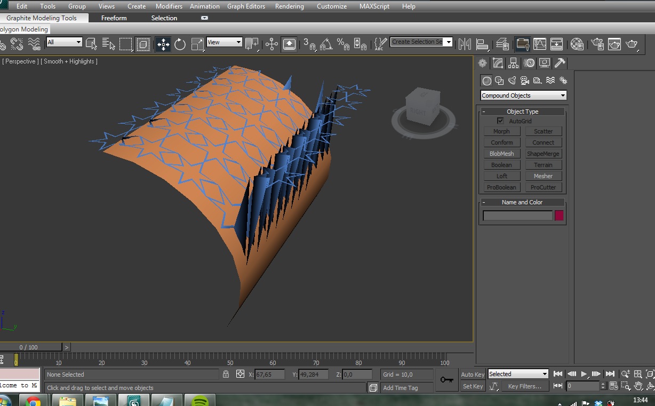Toggle the AutoGrid checkbox

pyautogui.click(x=500, y=121)
